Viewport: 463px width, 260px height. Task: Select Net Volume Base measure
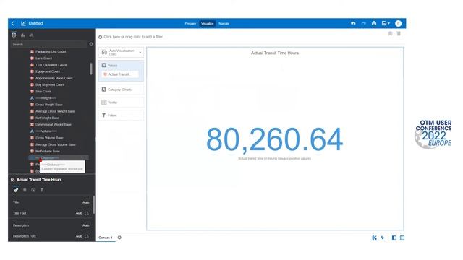(47, 151)
